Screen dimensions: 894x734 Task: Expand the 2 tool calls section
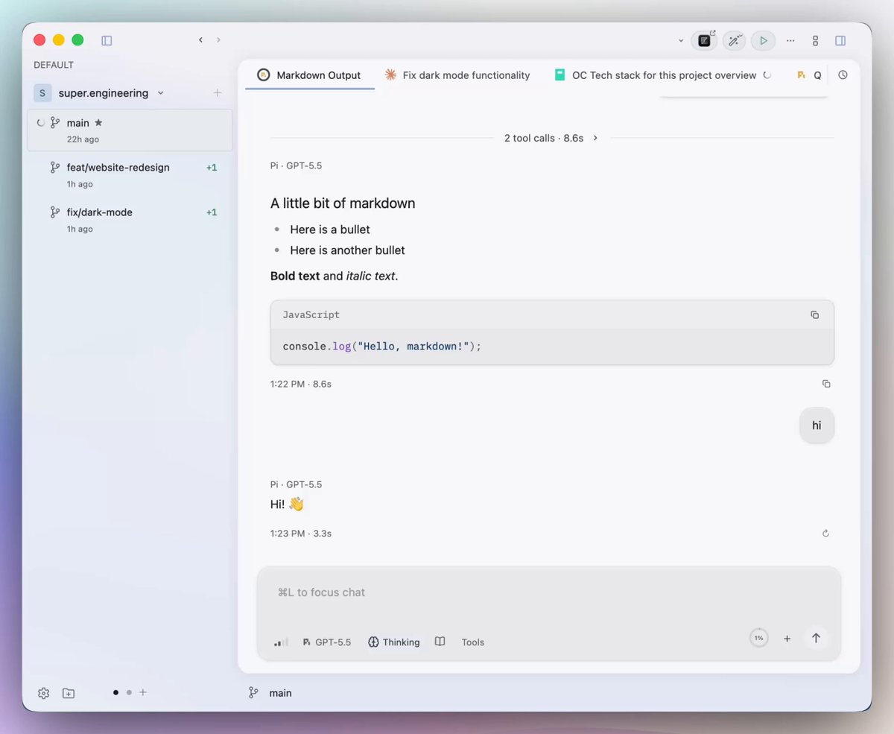click(x=551, y=138)
